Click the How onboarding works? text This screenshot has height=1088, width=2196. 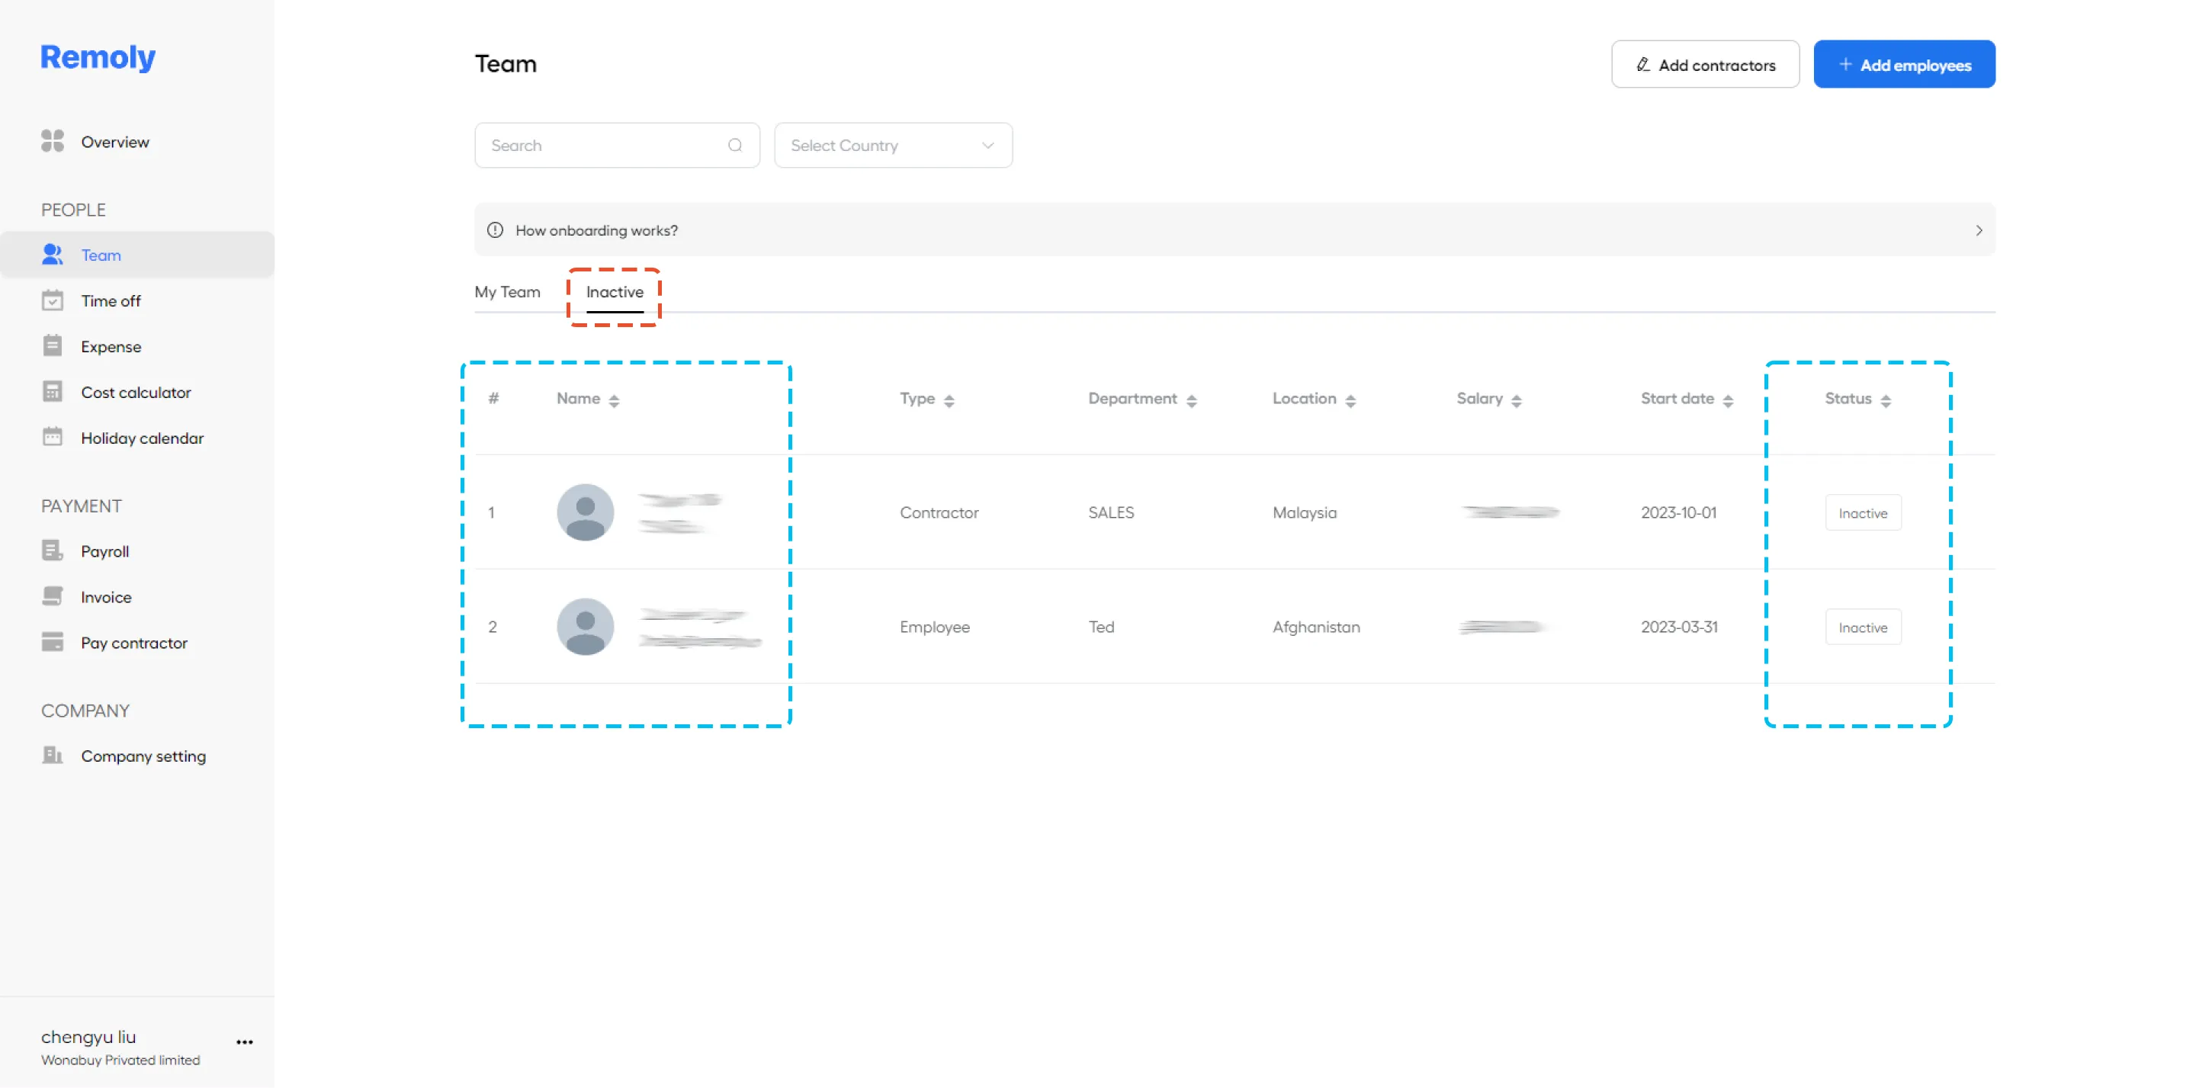pos(597,230)
